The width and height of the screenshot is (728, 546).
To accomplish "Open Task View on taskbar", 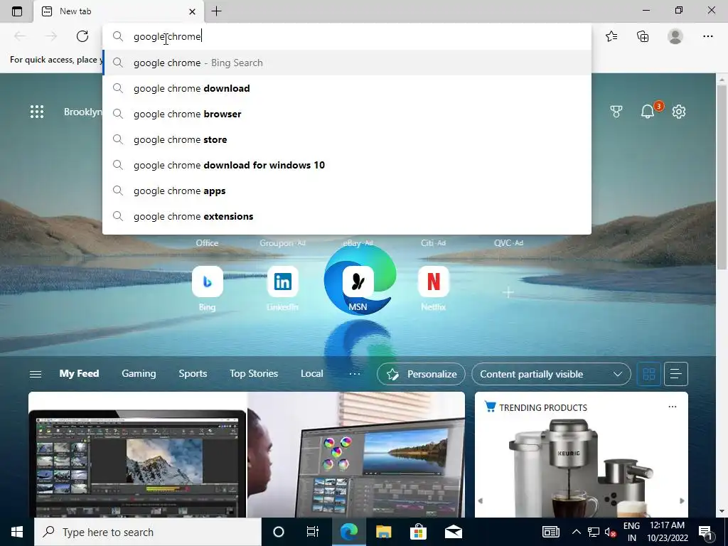I will click(x=313, y=532).
